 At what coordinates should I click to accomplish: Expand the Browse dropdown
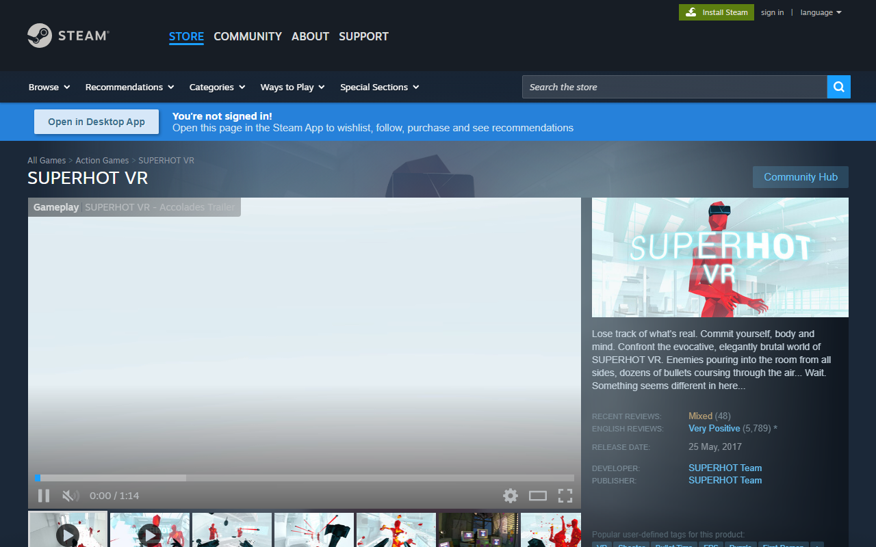pyautogui.click(x=49, y=87)
